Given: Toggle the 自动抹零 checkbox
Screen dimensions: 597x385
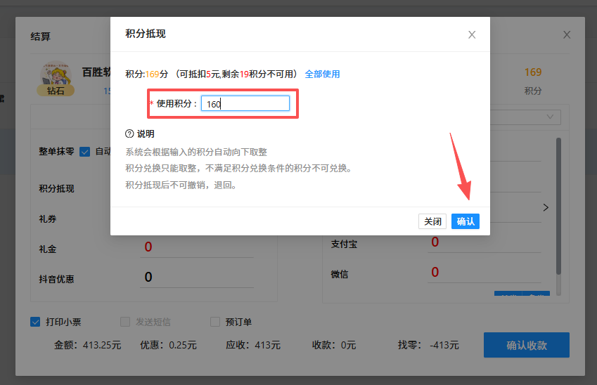Looking at the screenshot, I should (x=85, y=152).
